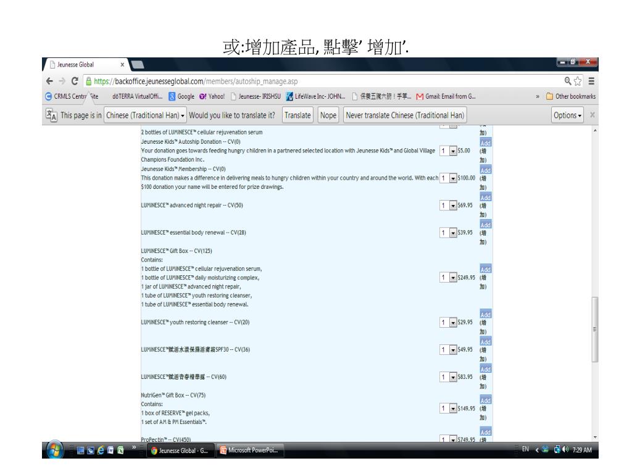The width and height of the screenshot is (632, 474).
Task: Open quantity dropdown for $49.95 SPF30 product
Action: (x=448, y=350)
